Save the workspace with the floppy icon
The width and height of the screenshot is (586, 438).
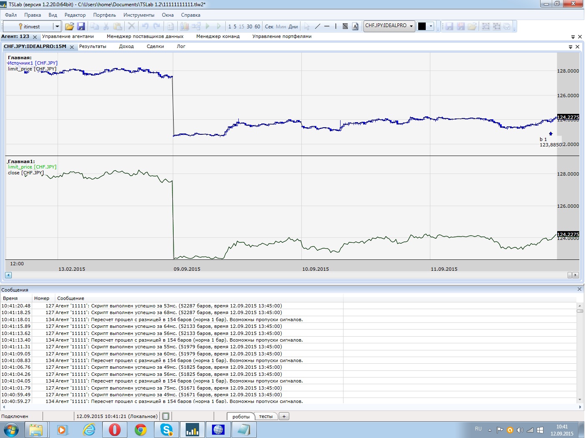(x=81, y=26)
